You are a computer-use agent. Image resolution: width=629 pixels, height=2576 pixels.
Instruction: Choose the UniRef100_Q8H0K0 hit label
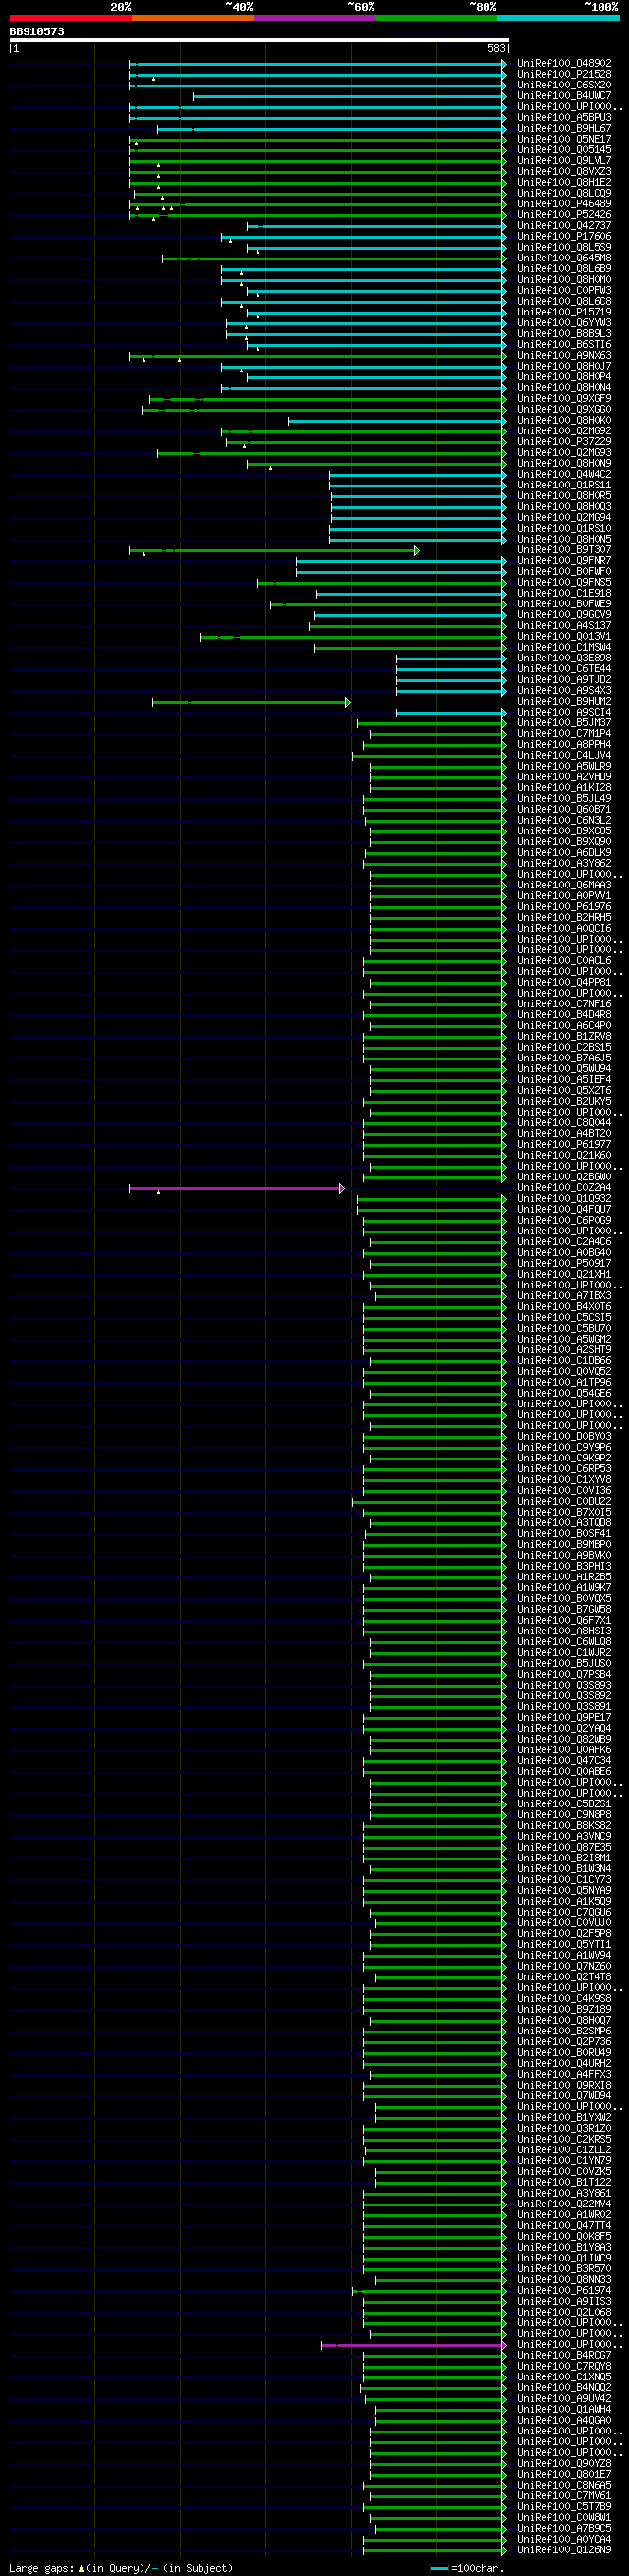[564, 421]
